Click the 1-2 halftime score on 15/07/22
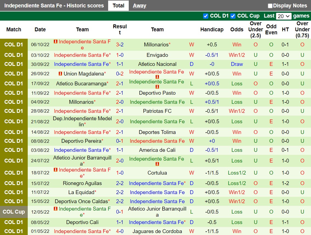 [x=285, y=183]
